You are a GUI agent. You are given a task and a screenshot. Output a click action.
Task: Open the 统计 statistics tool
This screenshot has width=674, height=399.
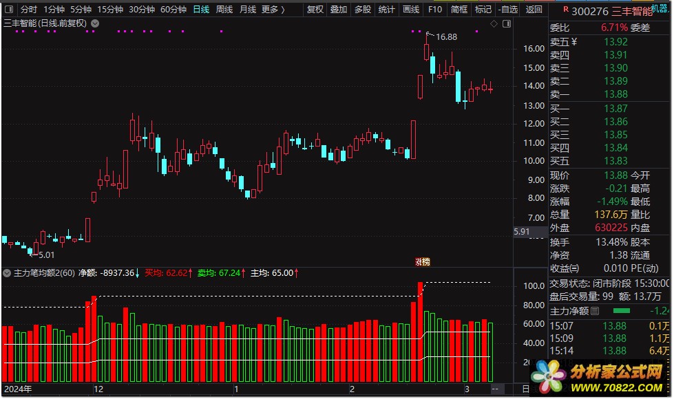pos(386,10)
